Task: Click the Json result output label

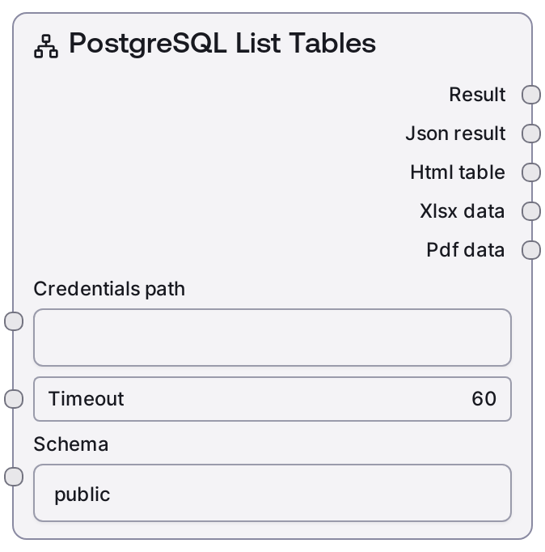Action: click(x=455, y=134)
